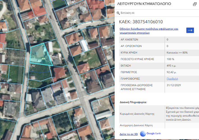Viewport: 199px width, 140px height.
Task: Select the value Κατοικία >= 80%
Action: [177, 53]
